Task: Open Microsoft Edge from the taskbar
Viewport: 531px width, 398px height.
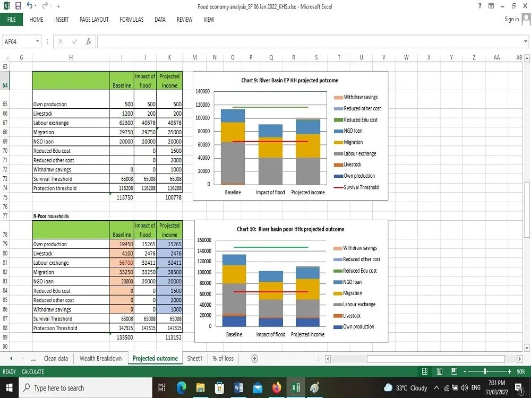Action: tap(181, 388)
